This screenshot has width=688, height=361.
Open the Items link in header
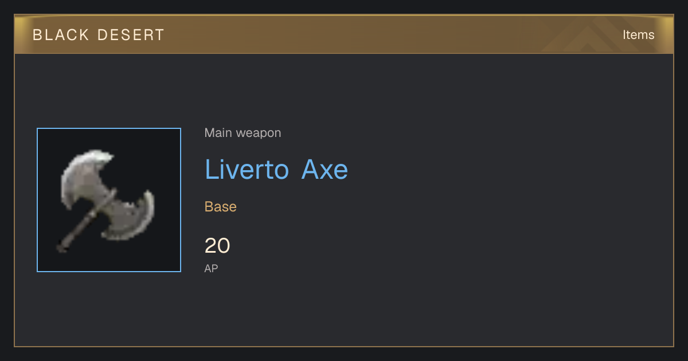638,35
